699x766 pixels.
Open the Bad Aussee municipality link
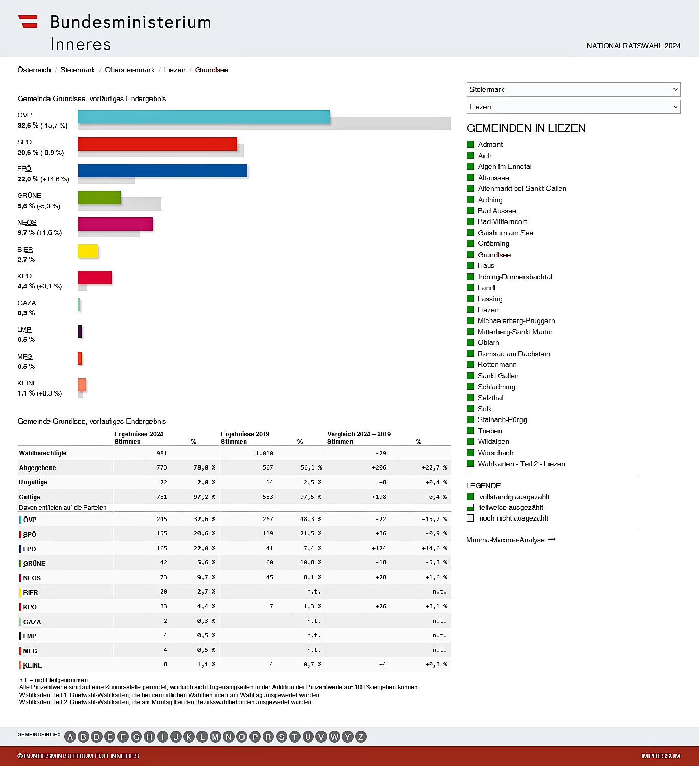[x=496, y=211]
